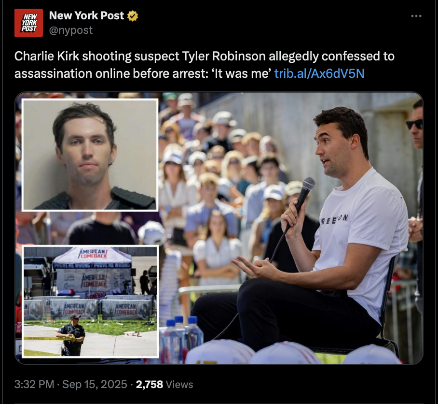438x404 pixels.
Task: Click the Sep 15, 2025 date
Action: point(95,384)
